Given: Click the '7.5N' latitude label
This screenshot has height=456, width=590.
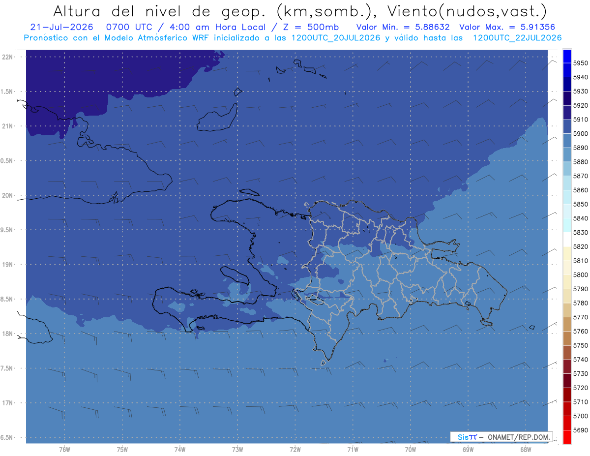Looking at the screenshot, I should coord(7,368).
